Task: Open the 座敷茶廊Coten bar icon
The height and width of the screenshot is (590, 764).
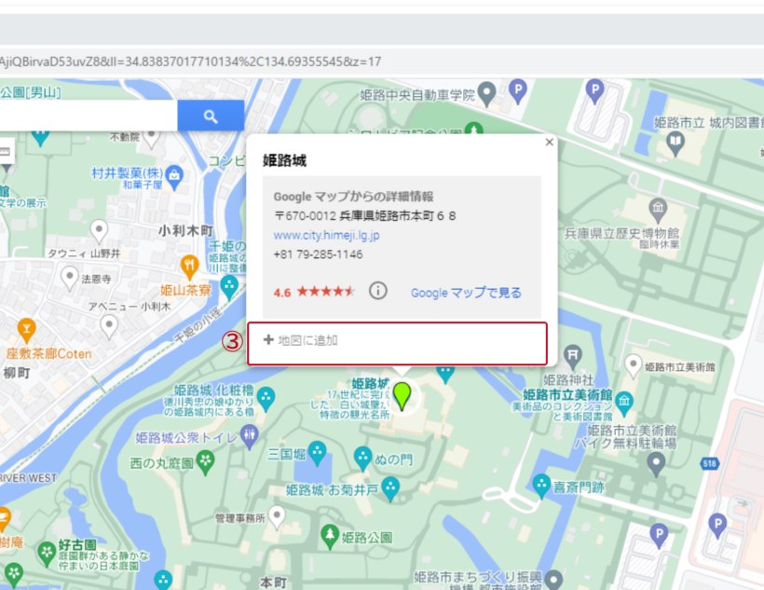Action: pyautogui.click(x=26, y=330)
